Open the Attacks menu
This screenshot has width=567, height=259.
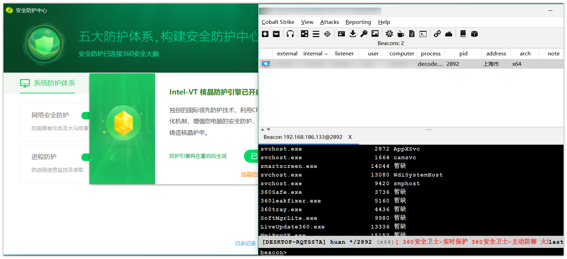[329, 22]
